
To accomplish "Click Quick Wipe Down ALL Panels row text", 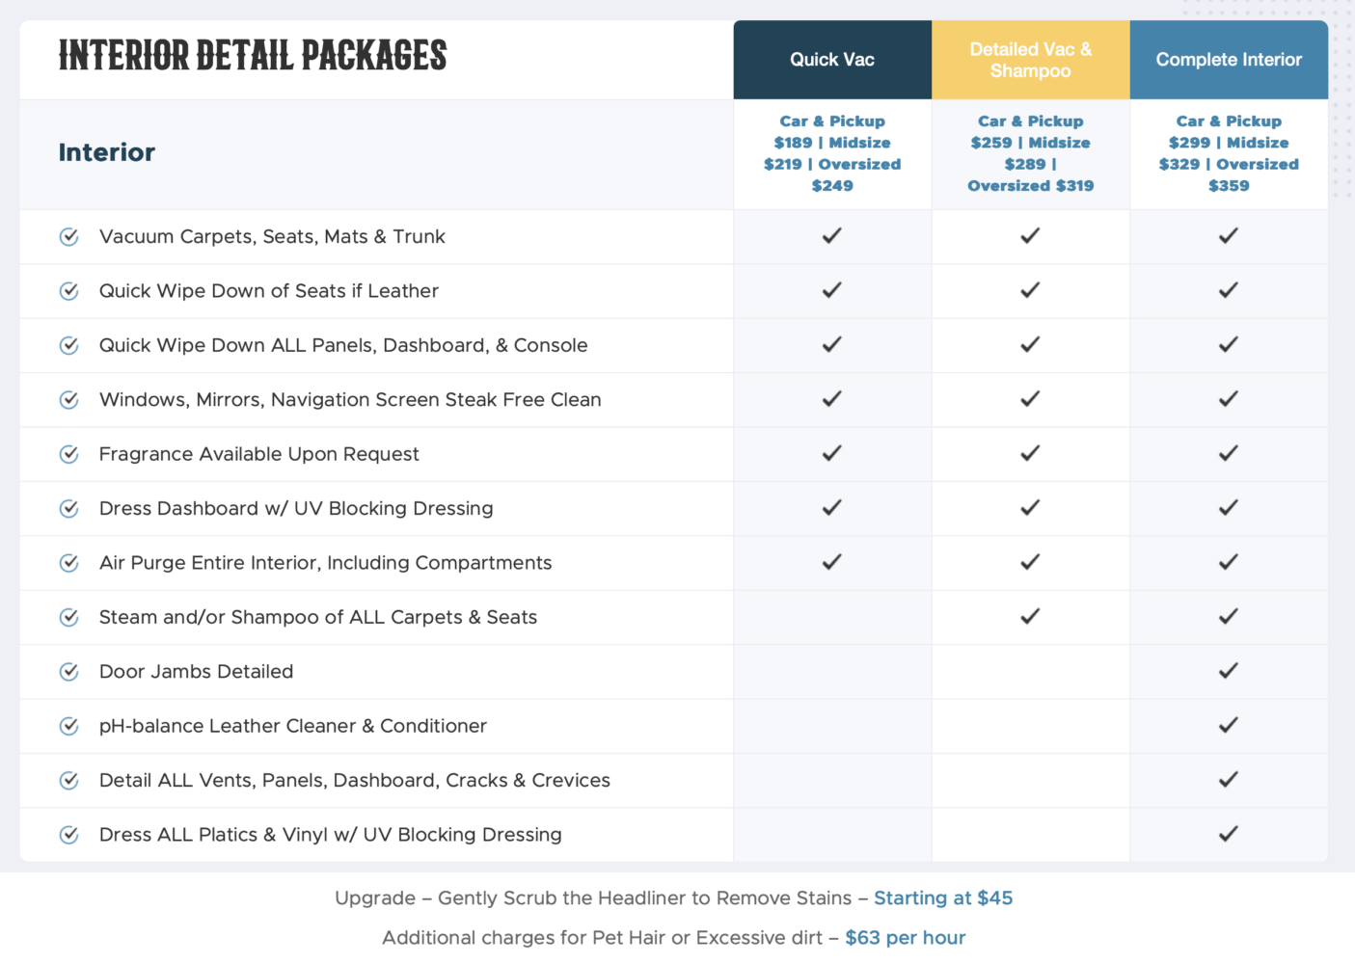I will click(343, 345).
